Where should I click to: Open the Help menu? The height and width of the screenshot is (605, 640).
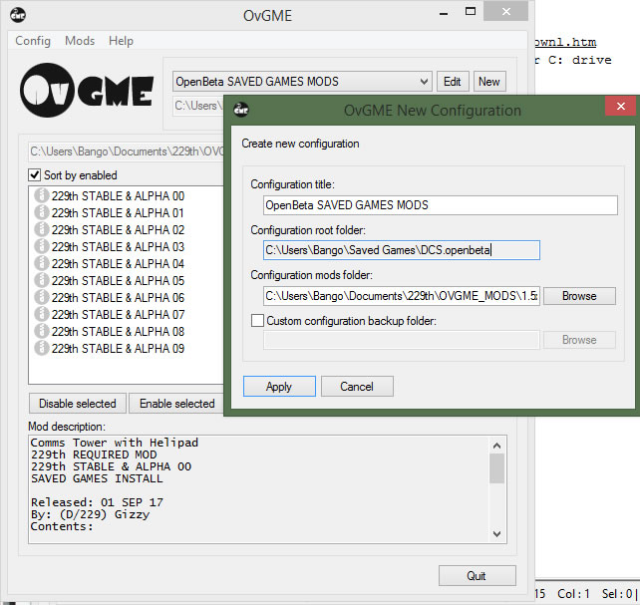point(121,41)
